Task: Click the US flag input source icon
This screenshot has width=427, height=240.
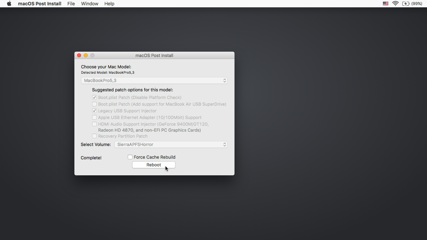Action: [385, 4]
